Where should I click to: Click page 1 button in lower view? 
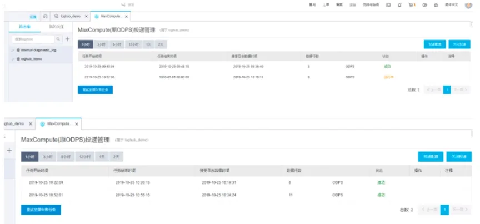(444, 210)
